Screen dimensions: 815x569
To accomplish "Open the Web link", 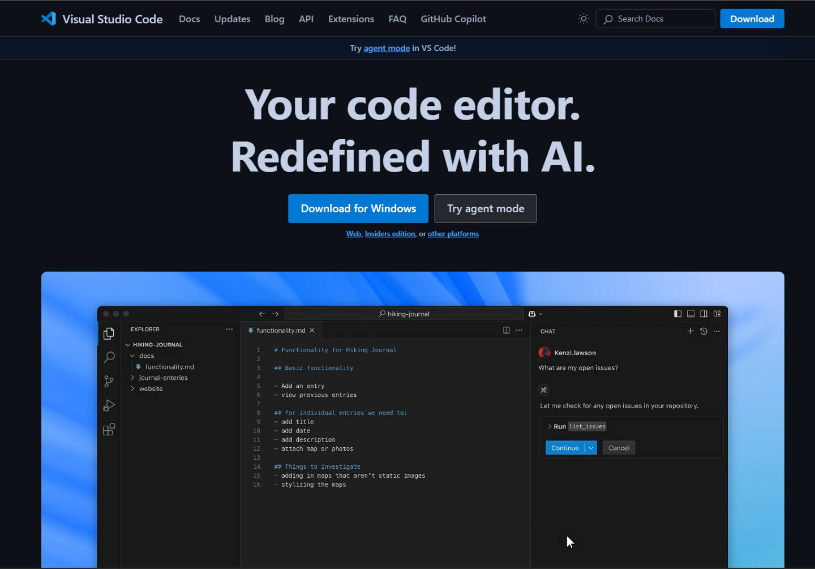I will (x=354, y=234).
